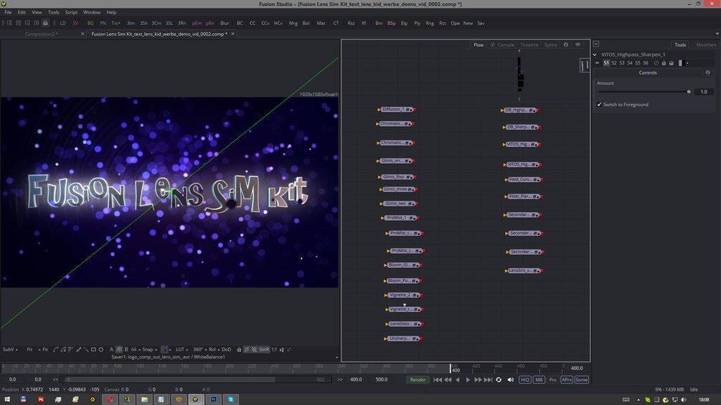Open the LUT dropdown

click(x=182, y=349)
